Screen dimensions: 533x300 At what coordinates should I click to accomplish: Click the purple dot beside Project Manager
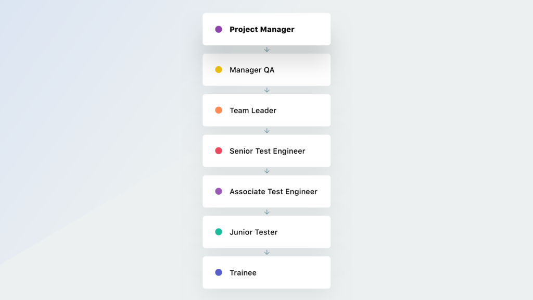click(219, 29)
